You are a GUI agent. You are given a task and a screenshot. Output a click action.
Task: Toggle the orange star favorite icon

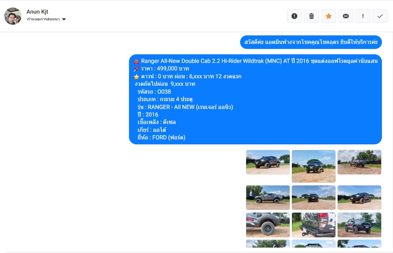pos(329,16)
